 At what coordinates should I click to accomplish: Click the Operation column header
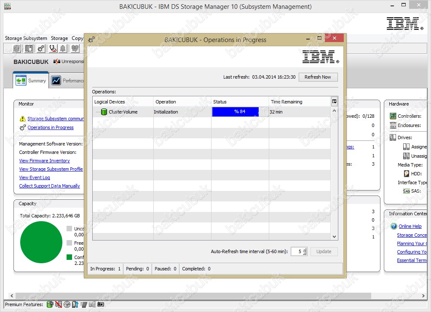(182, 102)
